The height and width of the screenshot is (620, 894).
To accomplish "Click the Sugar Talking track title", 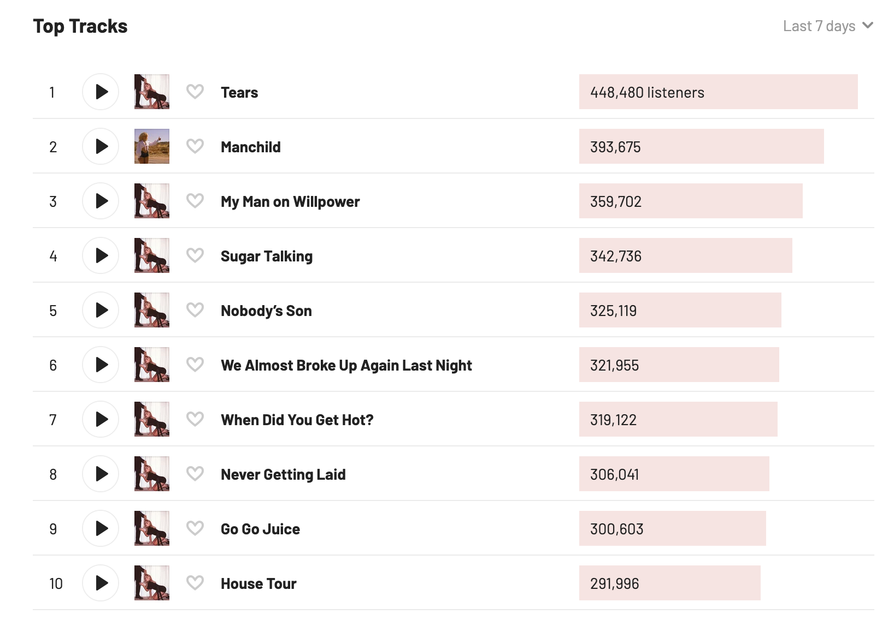I will point(267,257).
